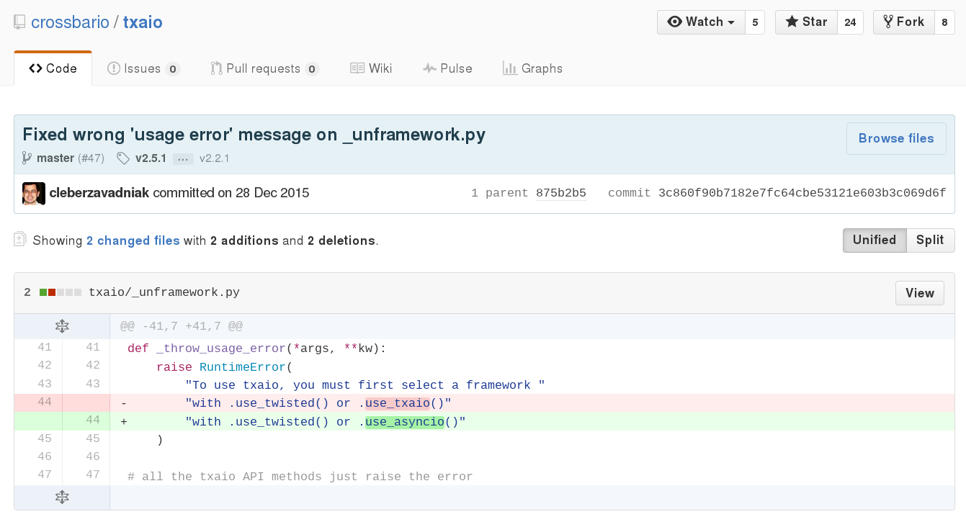Image resolution: width=966 pixels, height=522 pixels.
Task: Open the Graphs tab
Action: coord(532,68)
